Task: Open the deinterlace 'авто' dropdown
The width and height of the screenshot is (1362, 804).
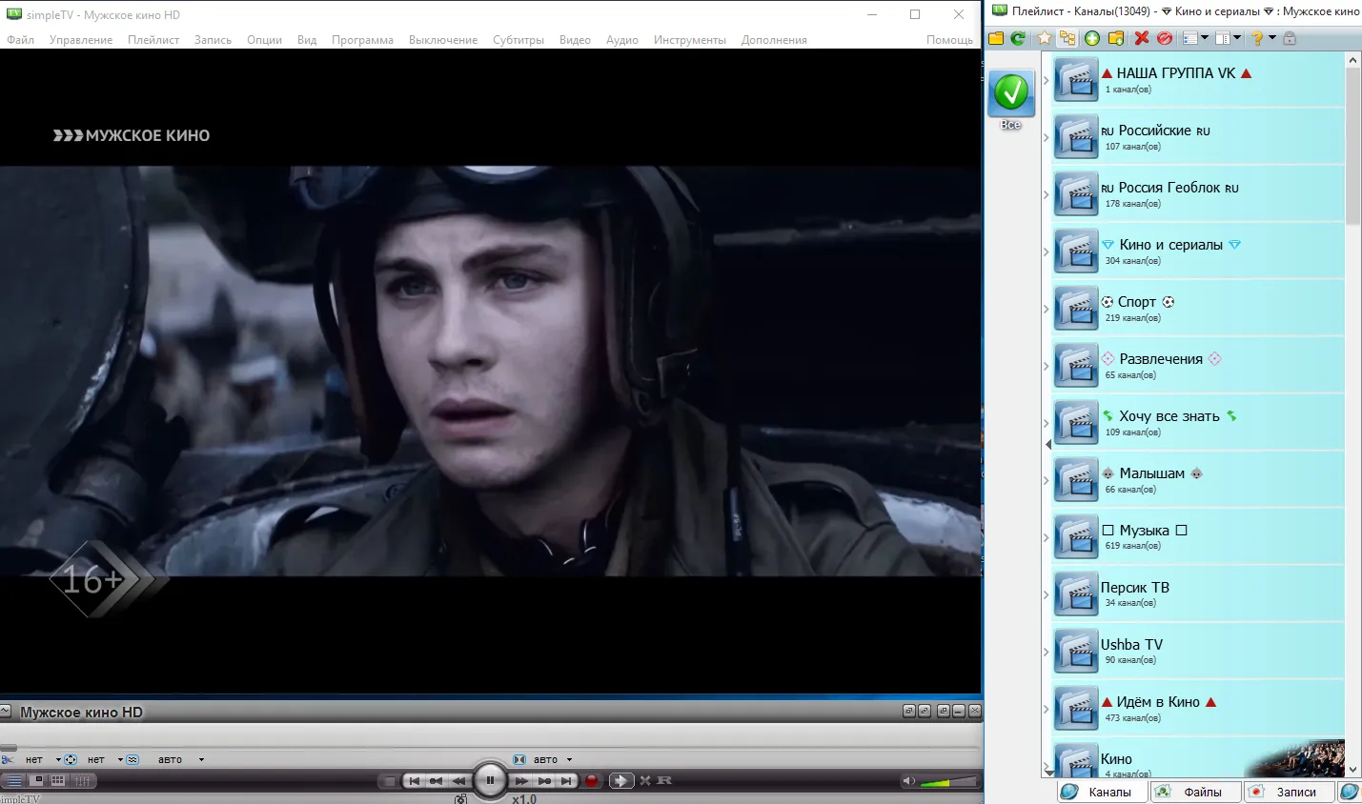Action: click(201, 760)
